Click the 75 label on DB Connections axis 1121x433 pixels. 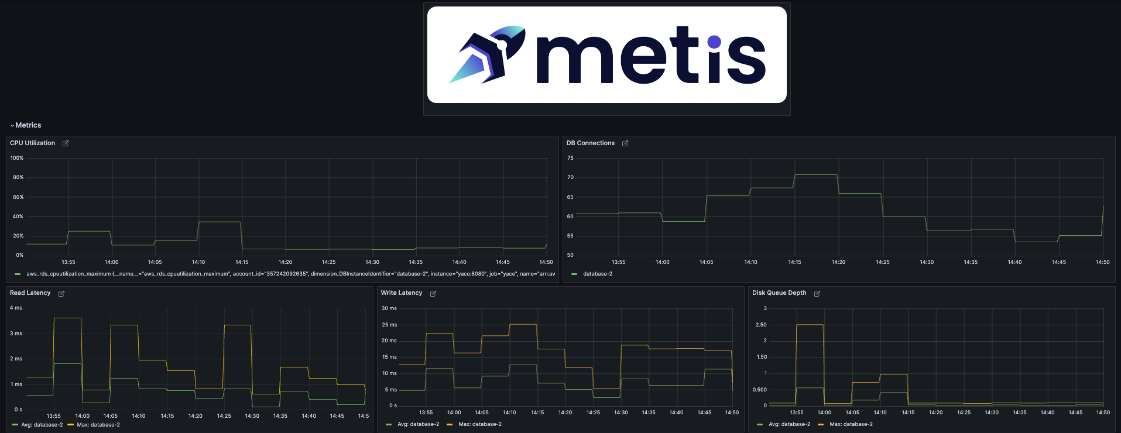(570, 158)
